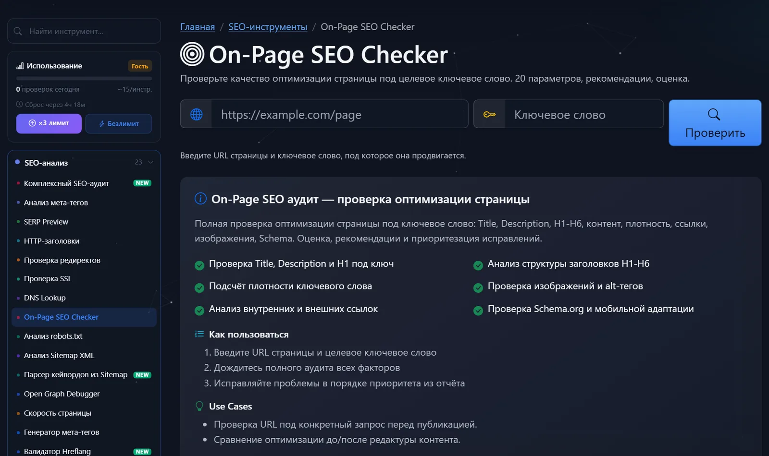
Task: Focus the page URL input field
Action: point(339,114)
